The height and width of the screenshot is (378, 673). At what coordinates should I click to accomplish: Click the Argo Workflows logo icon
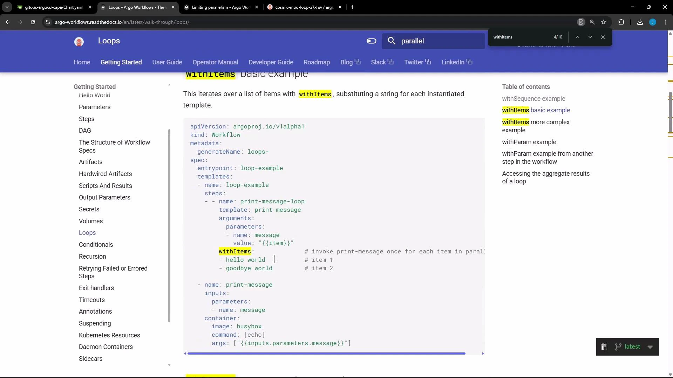click(x=79, y=42)
